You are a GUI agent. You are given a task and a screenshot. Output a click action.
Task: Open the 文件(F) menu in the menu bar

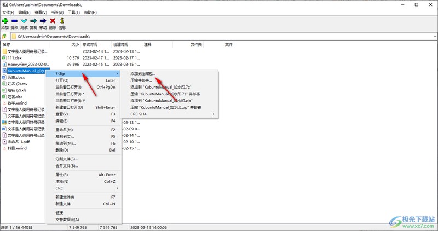[x=8, y=13]
